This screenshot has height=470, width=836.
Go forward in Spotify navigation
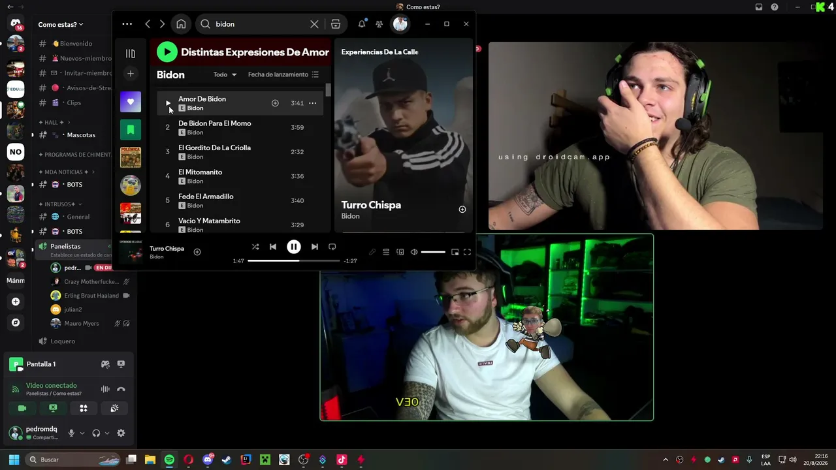pos(162,24)
